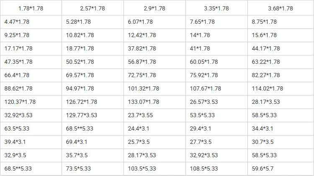The width and height of the screenshot is (314, 176).
Task: Click the 1.78*1.78 header cell
Action: pos(31,8)
